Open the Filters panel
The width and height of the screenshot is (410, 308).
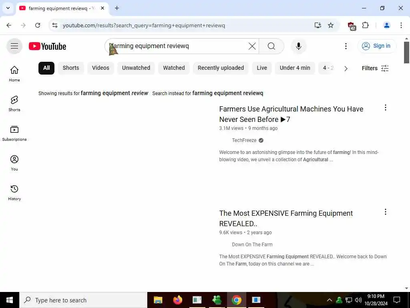pyautogui.click(x=375, y=68)
